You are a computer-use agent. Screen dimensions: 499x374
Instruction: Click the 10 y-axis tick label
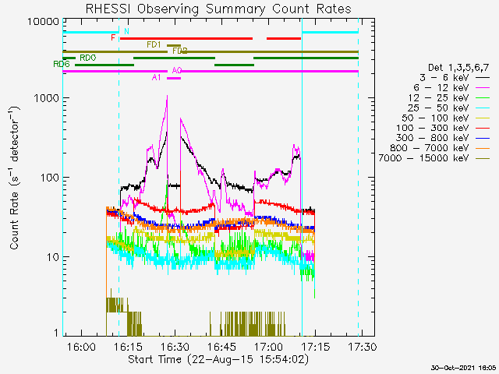coord(52,256)
